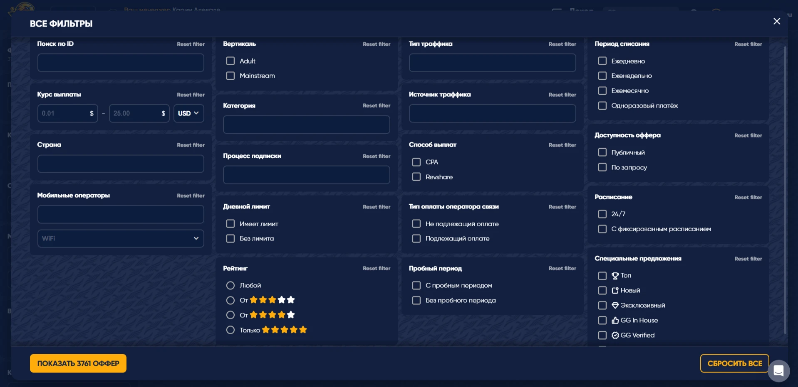Click the Мобильные операторы search field
The width and height of the screenshot is (798, 387).
coord(121,214)
